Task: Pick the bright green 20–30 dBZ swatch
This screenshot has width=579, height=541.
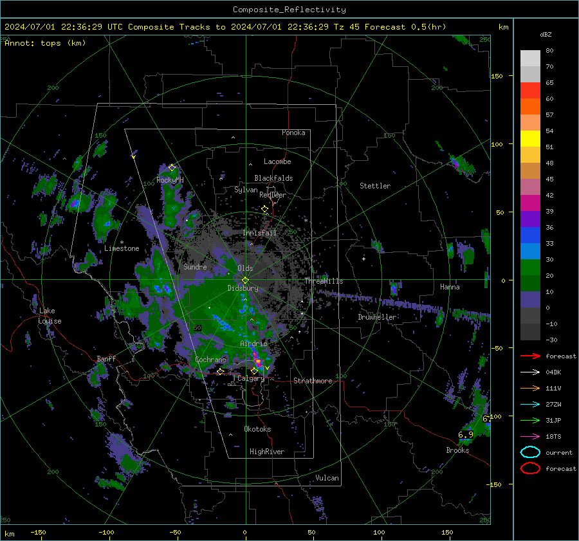Action: [530, 268]
